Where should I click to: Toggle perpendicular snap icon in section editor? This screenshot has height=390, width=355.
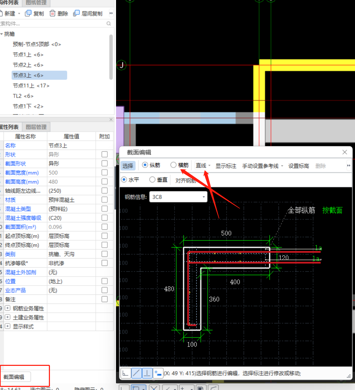(x=147, y=373)
